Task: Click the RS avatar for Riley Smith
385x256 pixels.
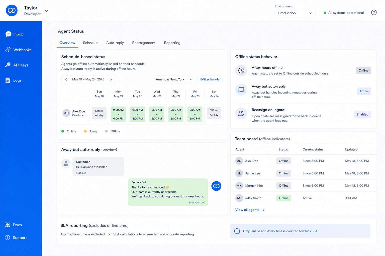Action: click(x=239, y=198)
